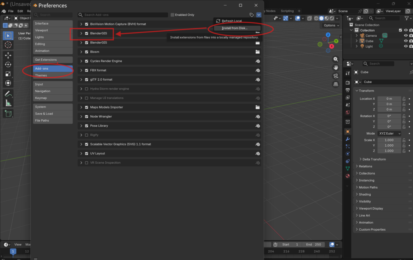413x260 pixels.
Task: Toggle the camera view icon in the viewport
Action: click(336, 76)
